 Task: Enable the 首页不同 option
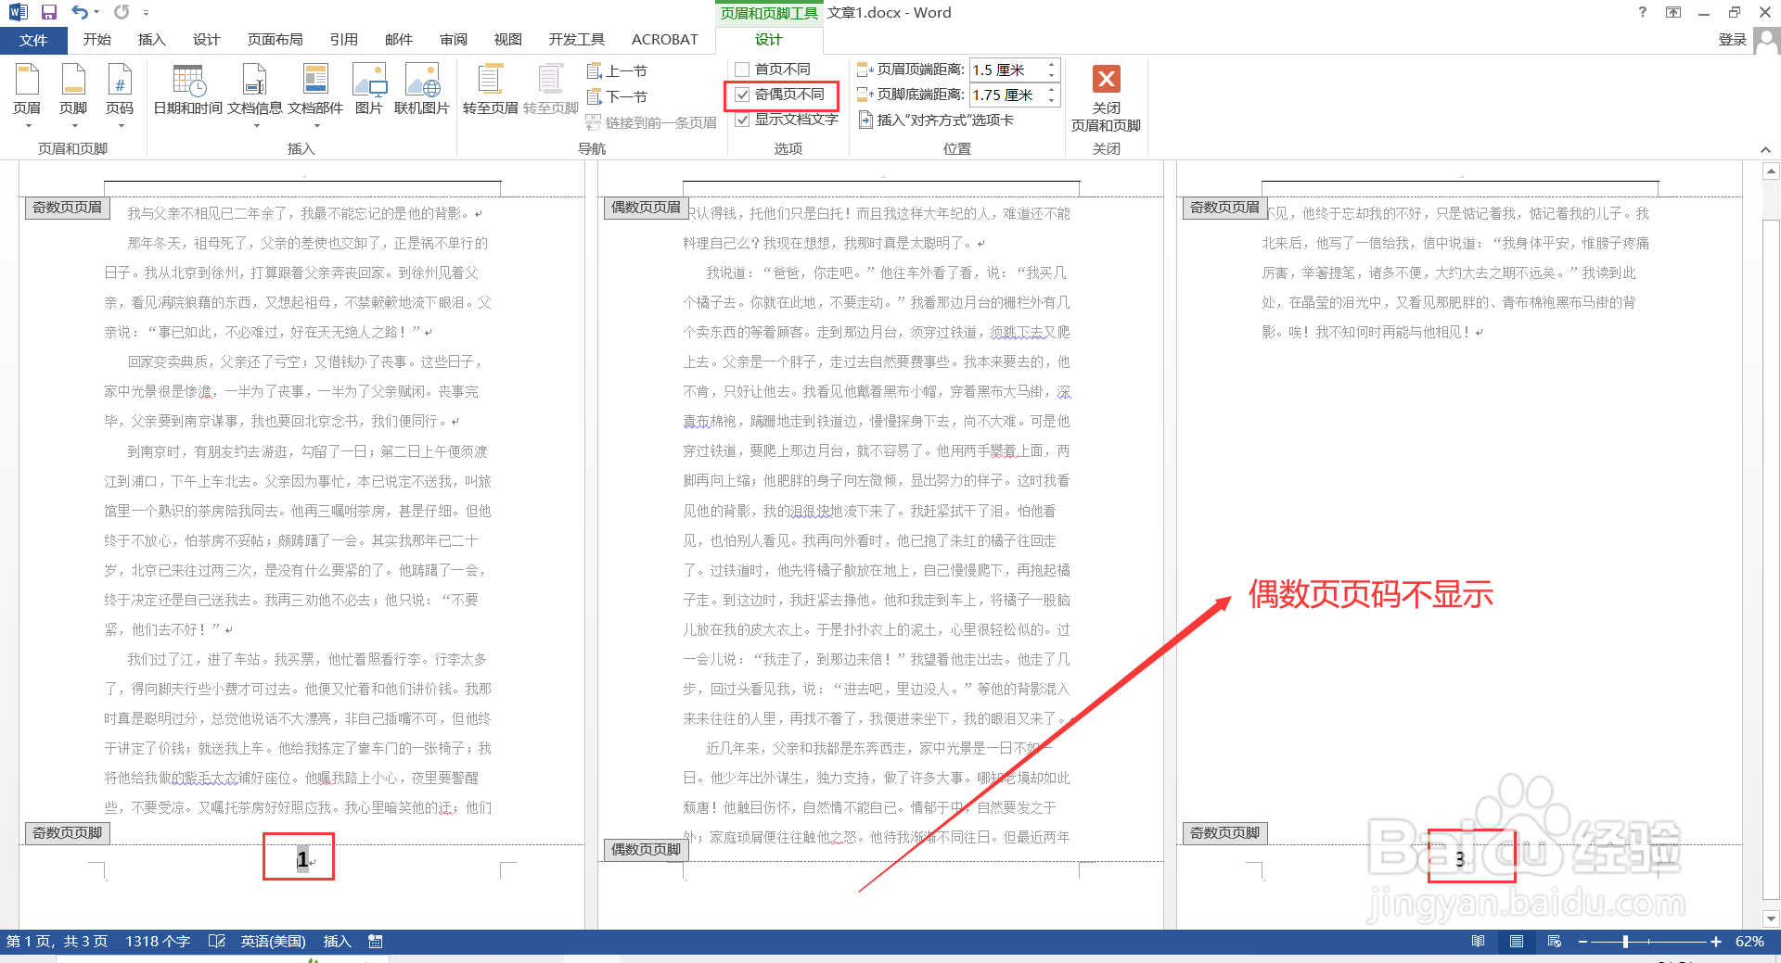click(x=742, y=69)
